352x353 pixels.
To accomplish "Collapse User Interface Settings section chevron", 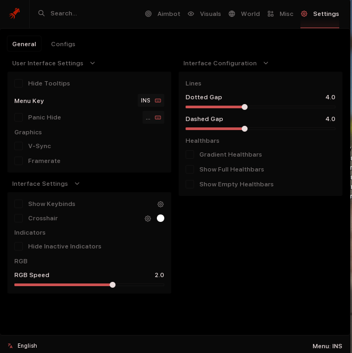I will click(93, 63).
